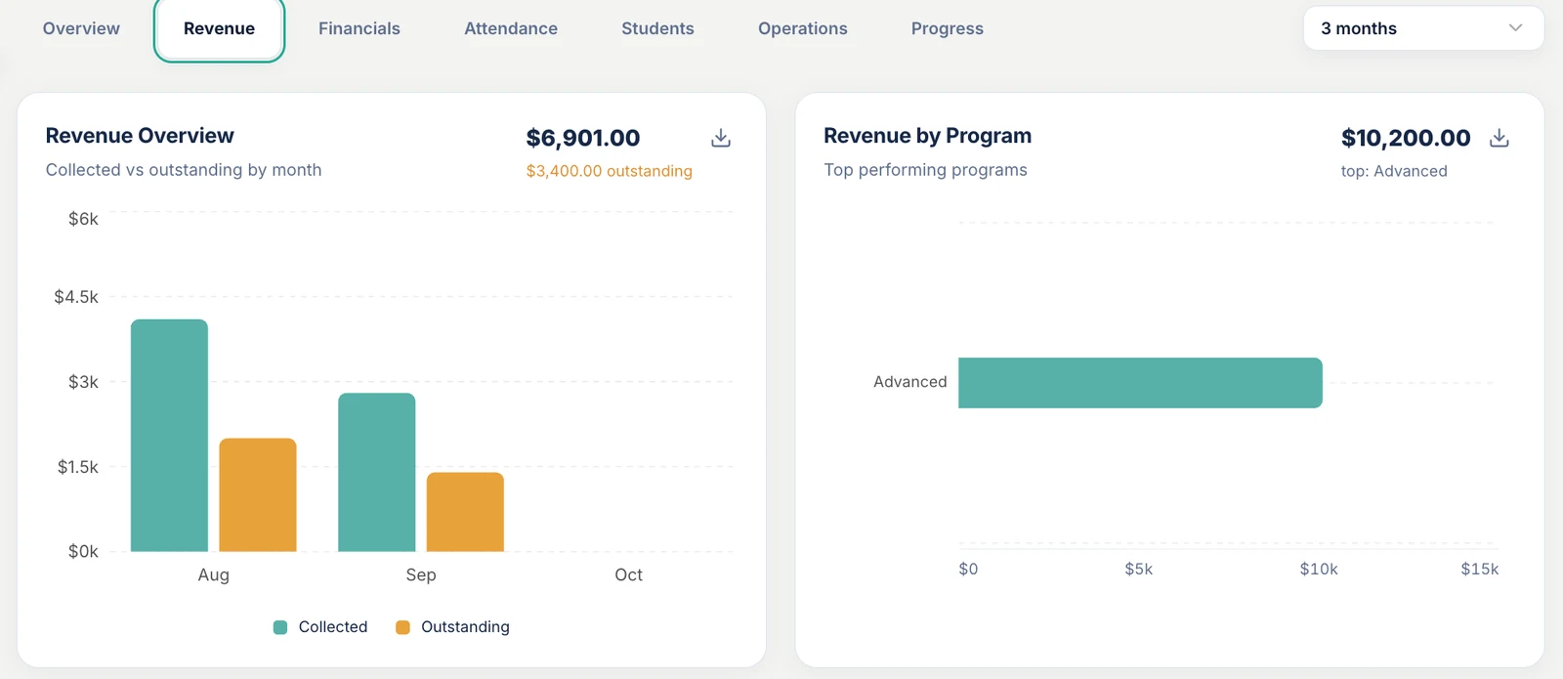
Task: Open the 3 months period dropdown
Action: click(1423, 28)
